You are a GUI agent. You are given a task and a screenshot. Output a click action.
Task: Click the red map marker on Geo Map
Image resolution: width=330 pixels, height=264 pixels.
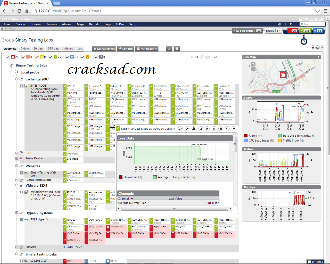(x=283, y=75)
